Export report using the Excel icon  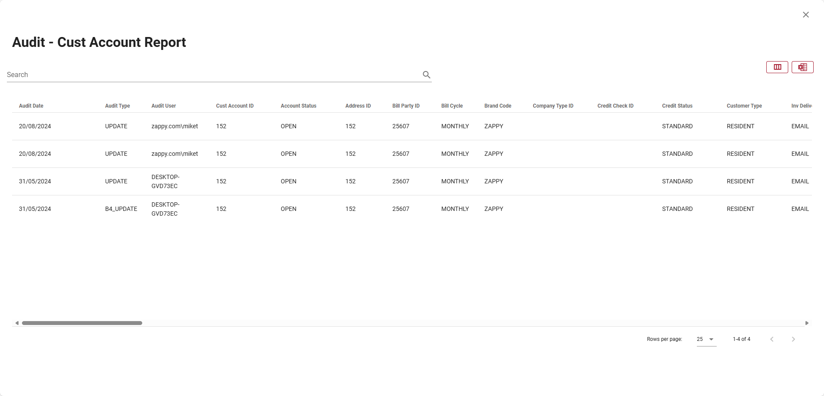point(802,67)
